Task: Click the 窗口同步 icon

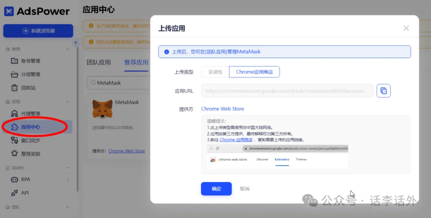Action: [x=14, y=140]
